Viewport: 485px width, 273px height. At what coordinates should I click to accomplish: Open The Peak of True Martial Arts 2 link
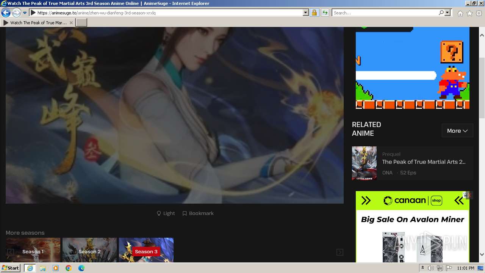point(424,162)
